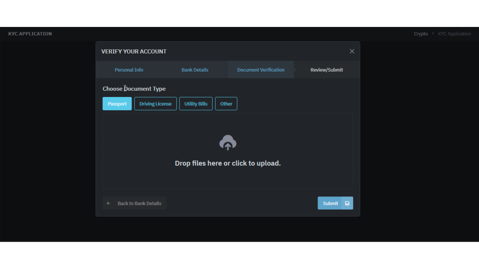Switch to the Personal Info tab
479x269 pixels.
point(129,70)
